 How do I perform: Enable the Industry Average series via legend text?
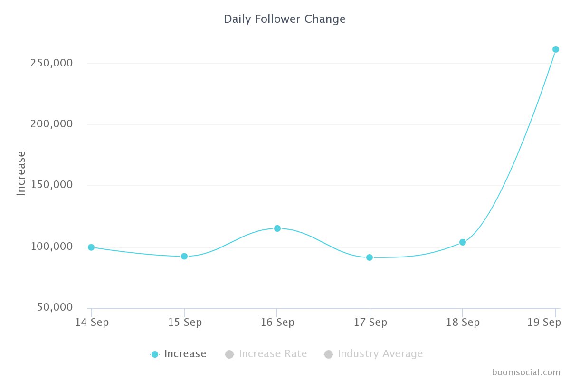pyautogui.click(x=380, y=354)
